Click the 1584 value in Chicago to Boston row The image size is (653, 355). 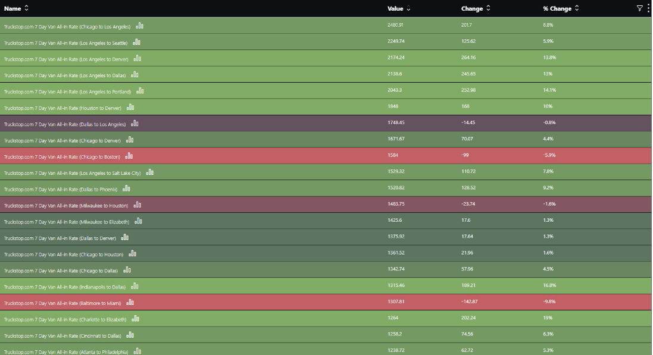coord(393,155)
